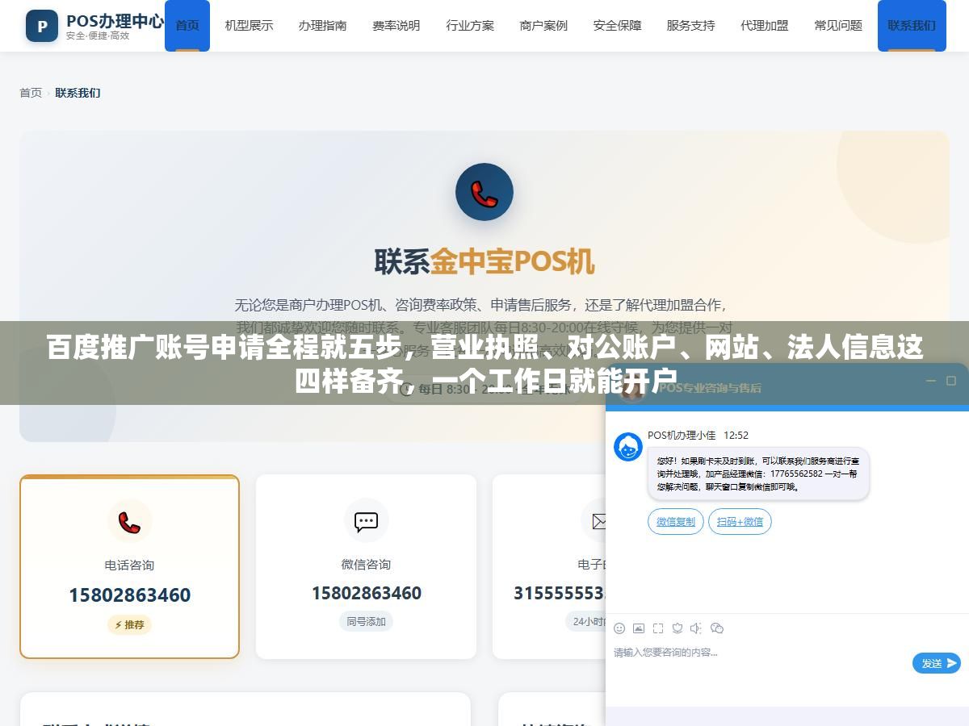The image size is (969, 726).
Task: Click the envelope icon in the email card
Action: [x=598, y=521]
